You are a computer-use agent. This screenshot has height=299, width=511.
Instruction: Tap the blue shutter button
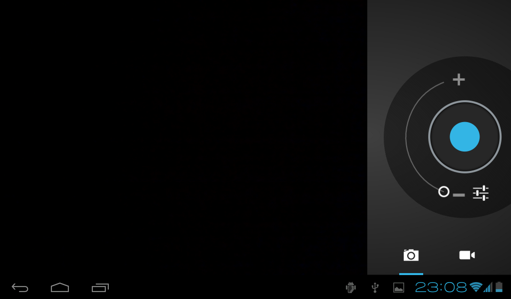[465, 137]
